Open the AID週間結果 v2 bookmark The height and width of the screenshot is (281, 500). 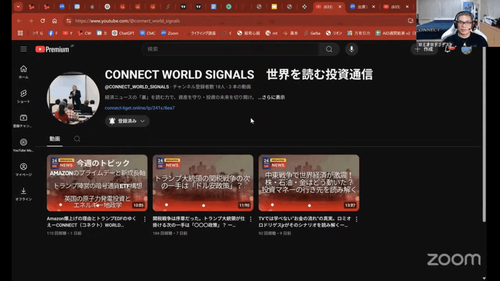(x=396, y=33)
